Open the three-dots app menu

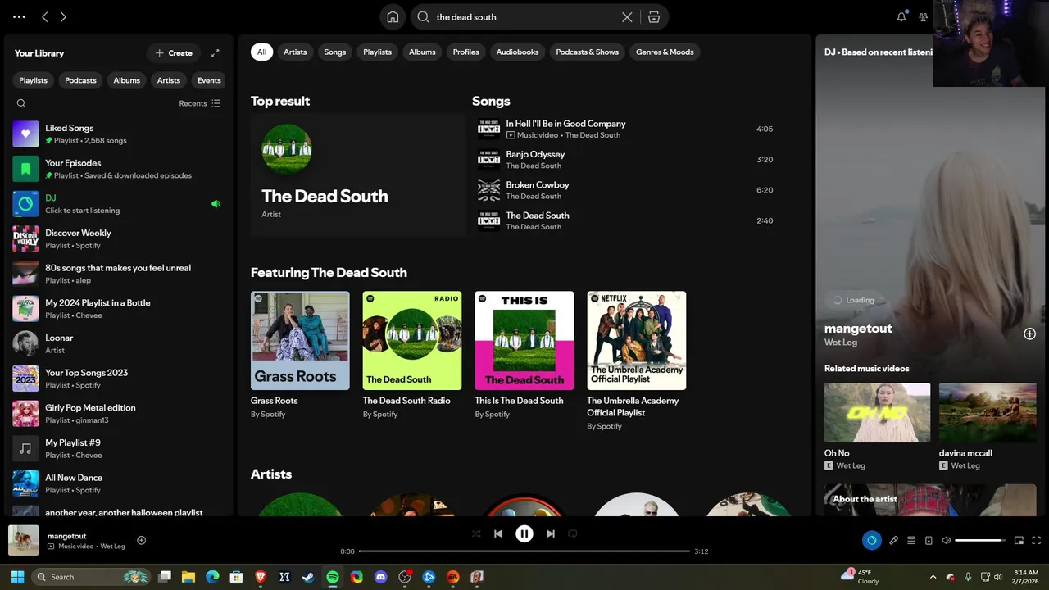coord(19,16)
